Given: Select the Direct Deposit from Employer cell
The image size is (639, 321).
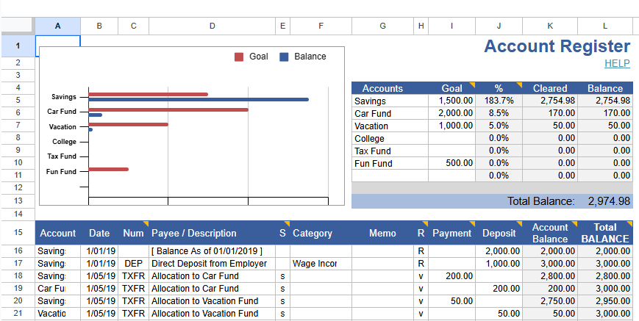Looking at the screenshot, I should pyautogui.click(x=212, y=263).
